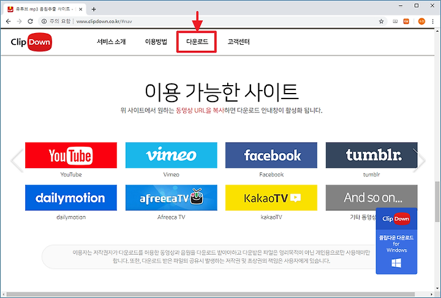Click the tumblr site tile
The width and height of the screenshot is (441, 298).
[371, 155]
